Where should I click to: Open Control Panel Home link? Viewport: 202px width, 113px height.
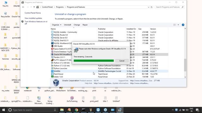click(33, 13)
